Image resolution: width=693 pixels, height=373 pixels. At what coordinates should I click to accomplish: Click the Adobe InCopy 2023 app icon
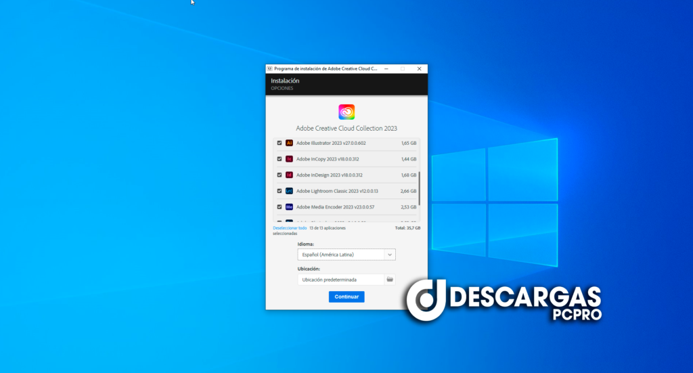[289, 158]
